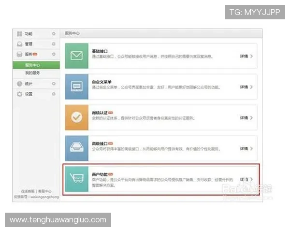Click the chevron next to 基础接口 详情

[x=251, y=56]
